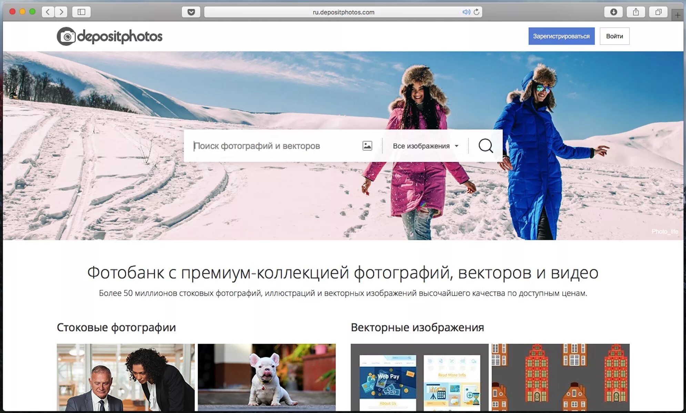Expand the 'Все изображения' dropdown
686x413 pixels.
pyautogui.click(x=425, y=146)
